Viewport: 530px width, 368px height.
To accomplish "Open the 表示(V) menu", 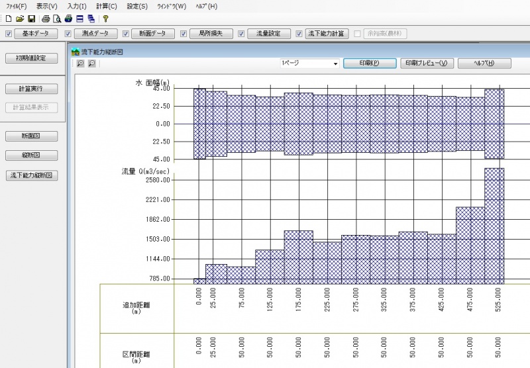I will click(47, 7).
